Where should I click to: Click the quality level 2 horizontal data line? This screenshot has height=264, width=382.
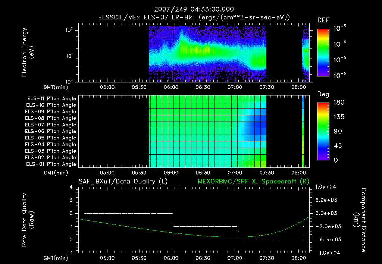pos(129,213)
